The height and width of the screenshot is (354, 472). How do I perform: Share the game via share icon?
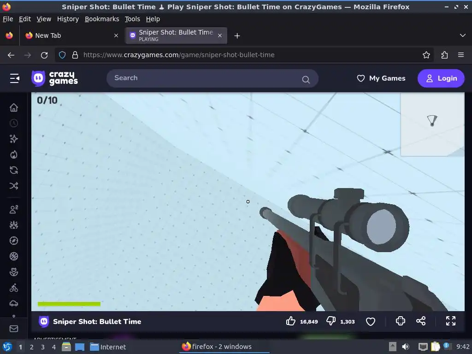point(421,321)
